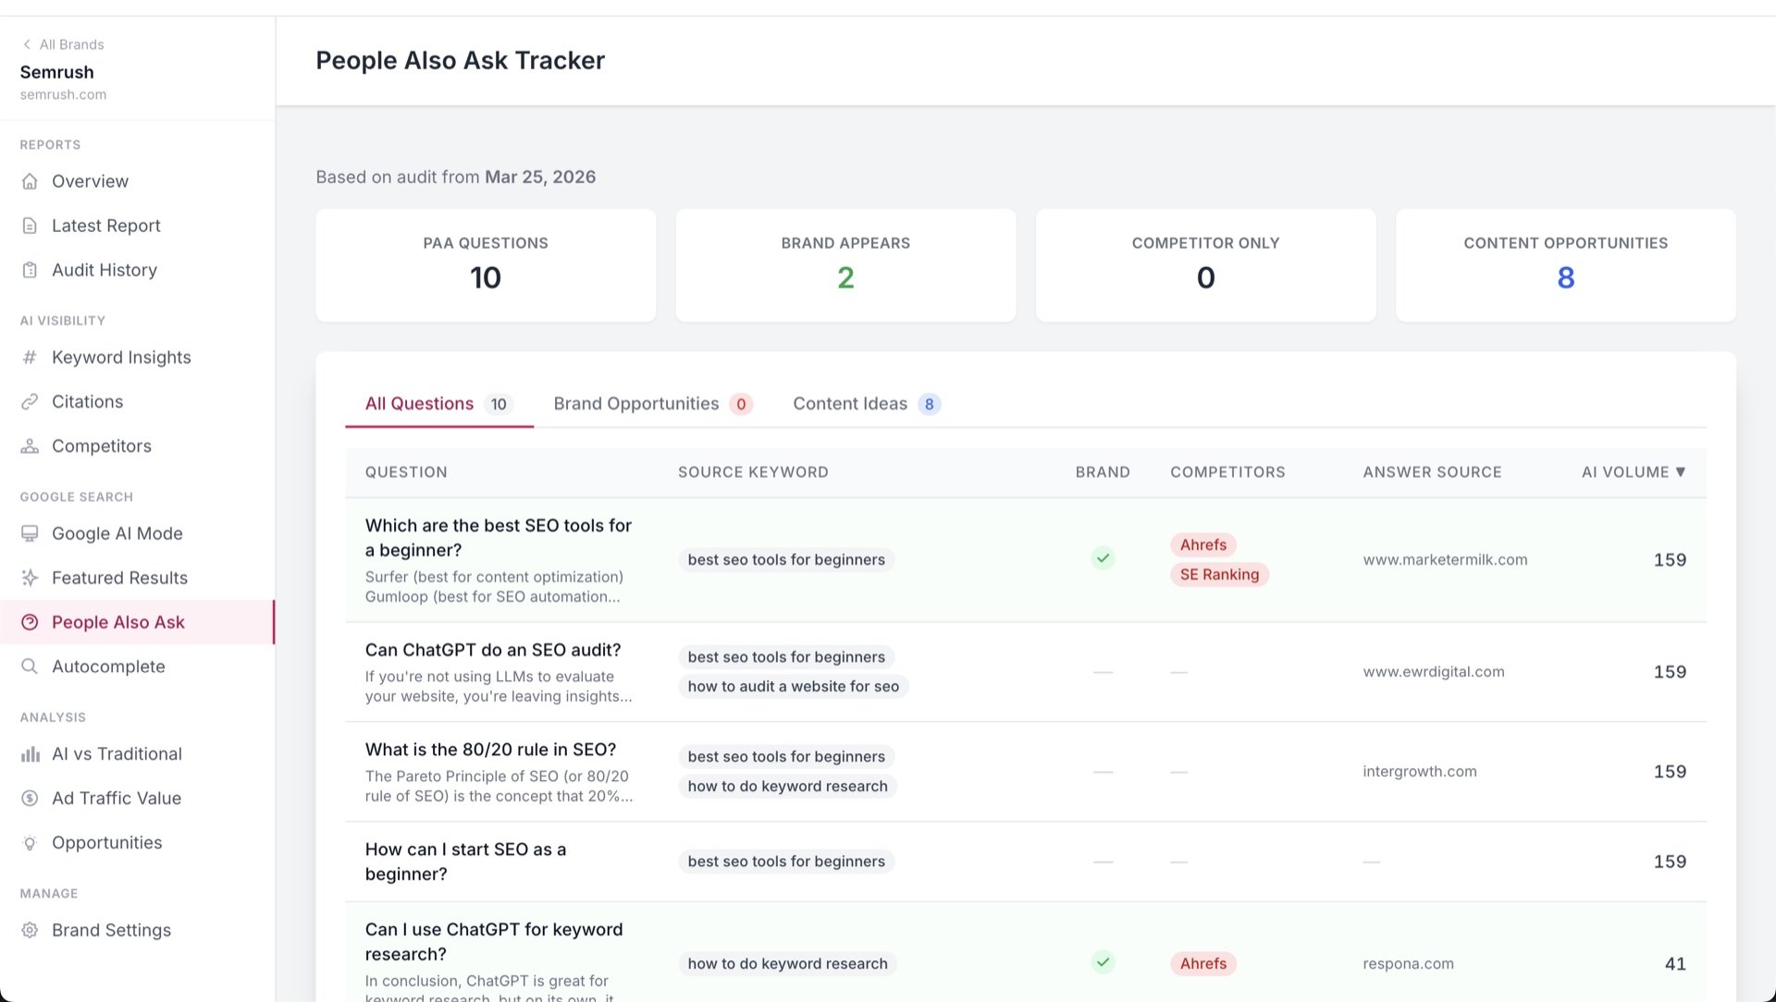Click AI volume 41 in respona.com row
The image size is (1776, 1002).
point(1675,964)
